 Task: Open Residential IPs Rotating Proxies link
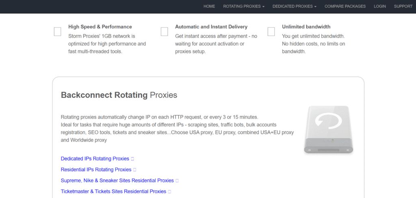(96, 170)
